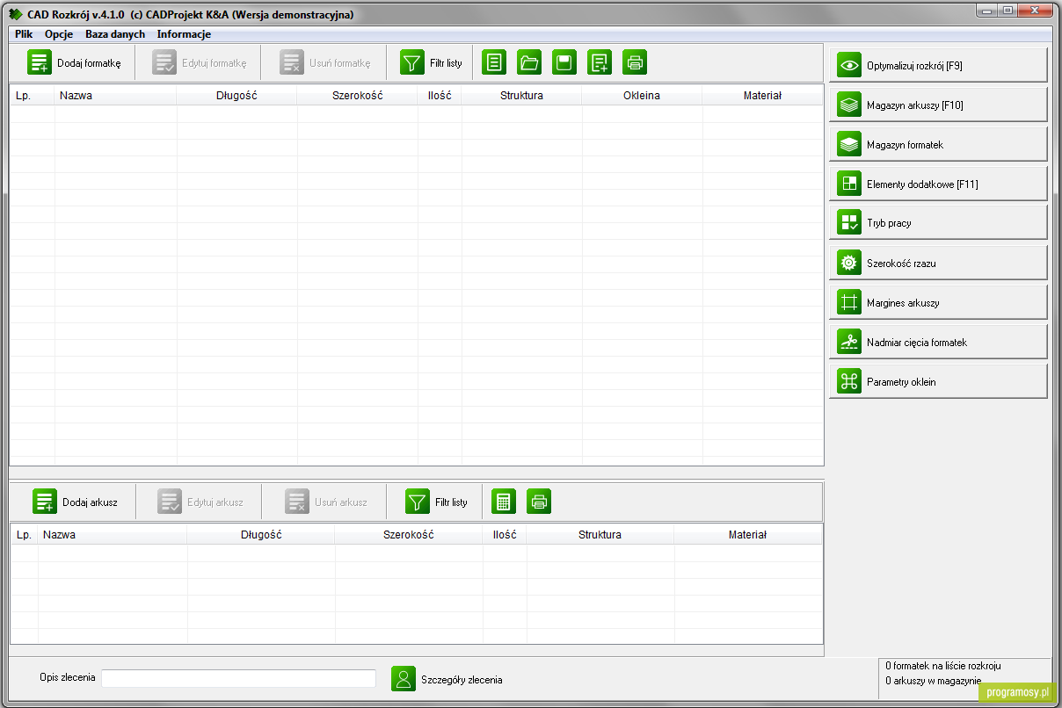The width and height of the screenshot is (1062, 708).
Task: Click the disabled Edytuj arkusz button
Action: [200, 502]
